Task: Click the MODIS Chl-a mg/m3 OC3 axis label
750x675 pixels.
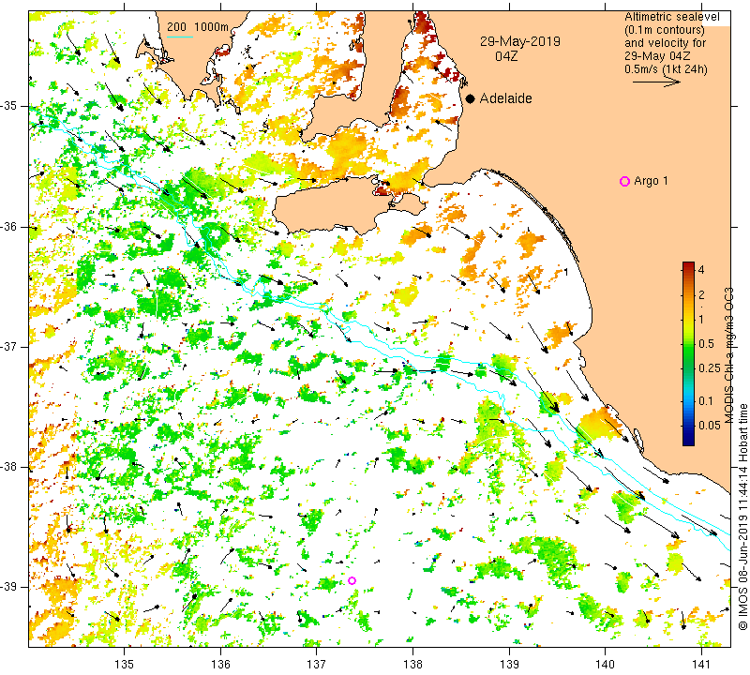Action: [729, 355]
